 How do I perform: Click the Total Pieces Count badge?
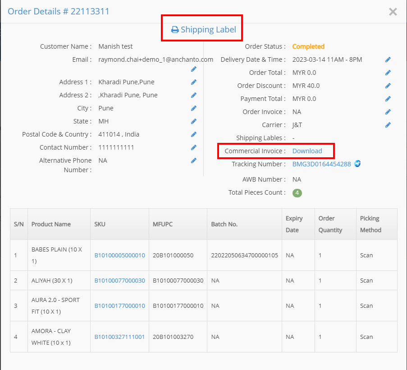[297, 193]
